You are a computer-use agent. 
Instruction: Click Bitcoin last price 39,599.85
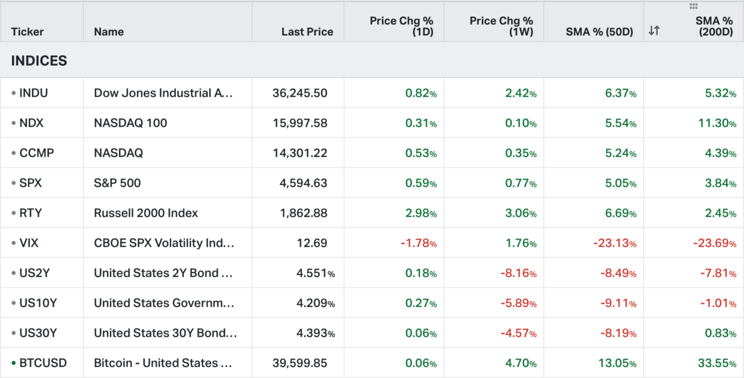tap(299, 362)
